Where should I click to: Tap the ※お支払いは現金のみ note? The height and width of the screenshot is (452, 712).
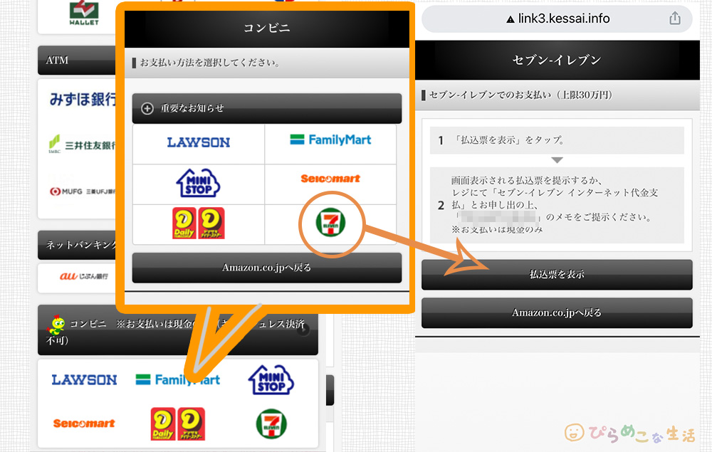point(497,230)
